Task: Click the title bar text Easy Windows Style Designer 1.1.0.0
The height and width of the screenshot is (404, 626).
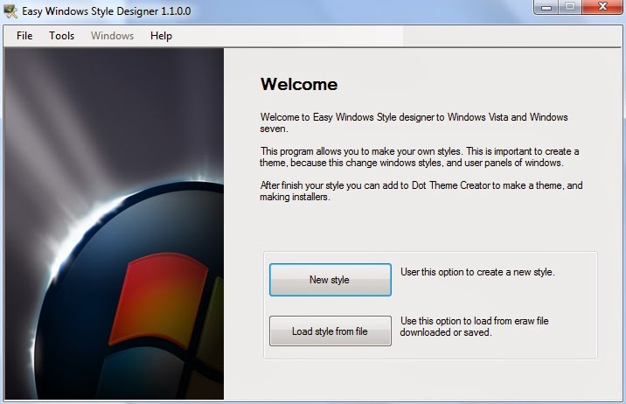Action: point(106,11)
